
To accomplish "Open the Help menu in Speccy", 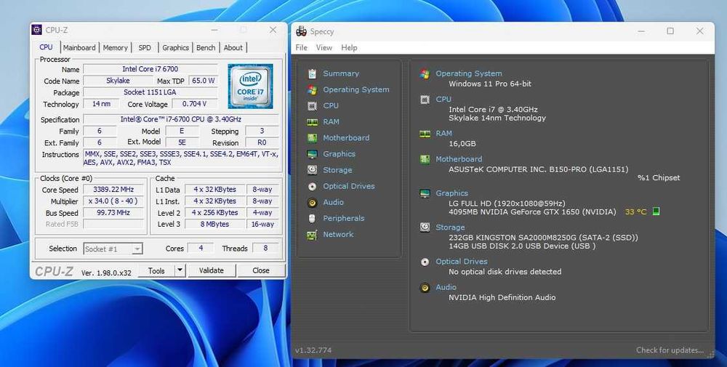I will tap(349, 48).
